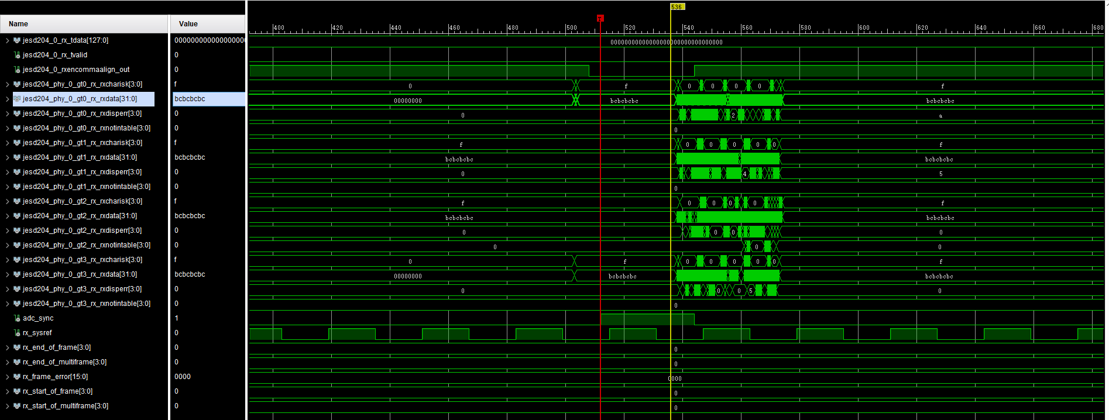This screenshot has height=420, width=1109.
Task: Expand jesd204_phy_0_gt0_rx_rxcharisk[3:0] signal
Action: 7,84
